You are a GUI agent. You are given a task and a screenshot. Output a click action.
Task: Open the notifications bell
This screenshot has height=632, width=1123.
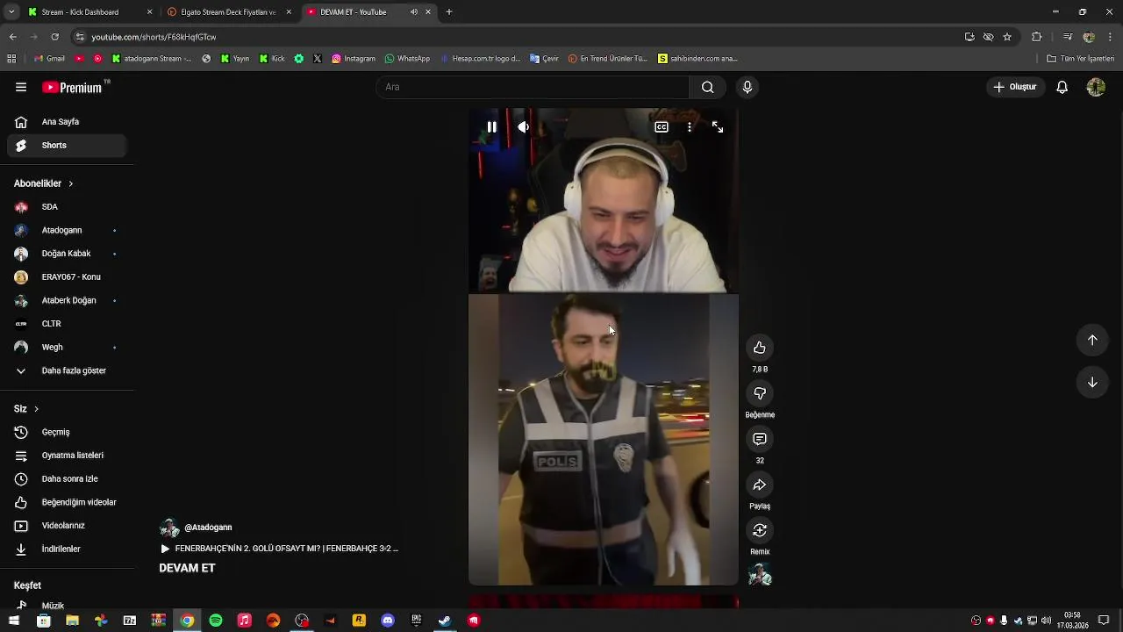pos(1062,87)
